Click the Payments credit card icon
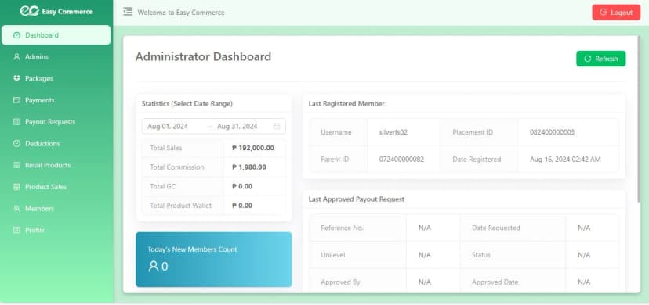Screen dimensions: 649x305 tap(16, 100)
